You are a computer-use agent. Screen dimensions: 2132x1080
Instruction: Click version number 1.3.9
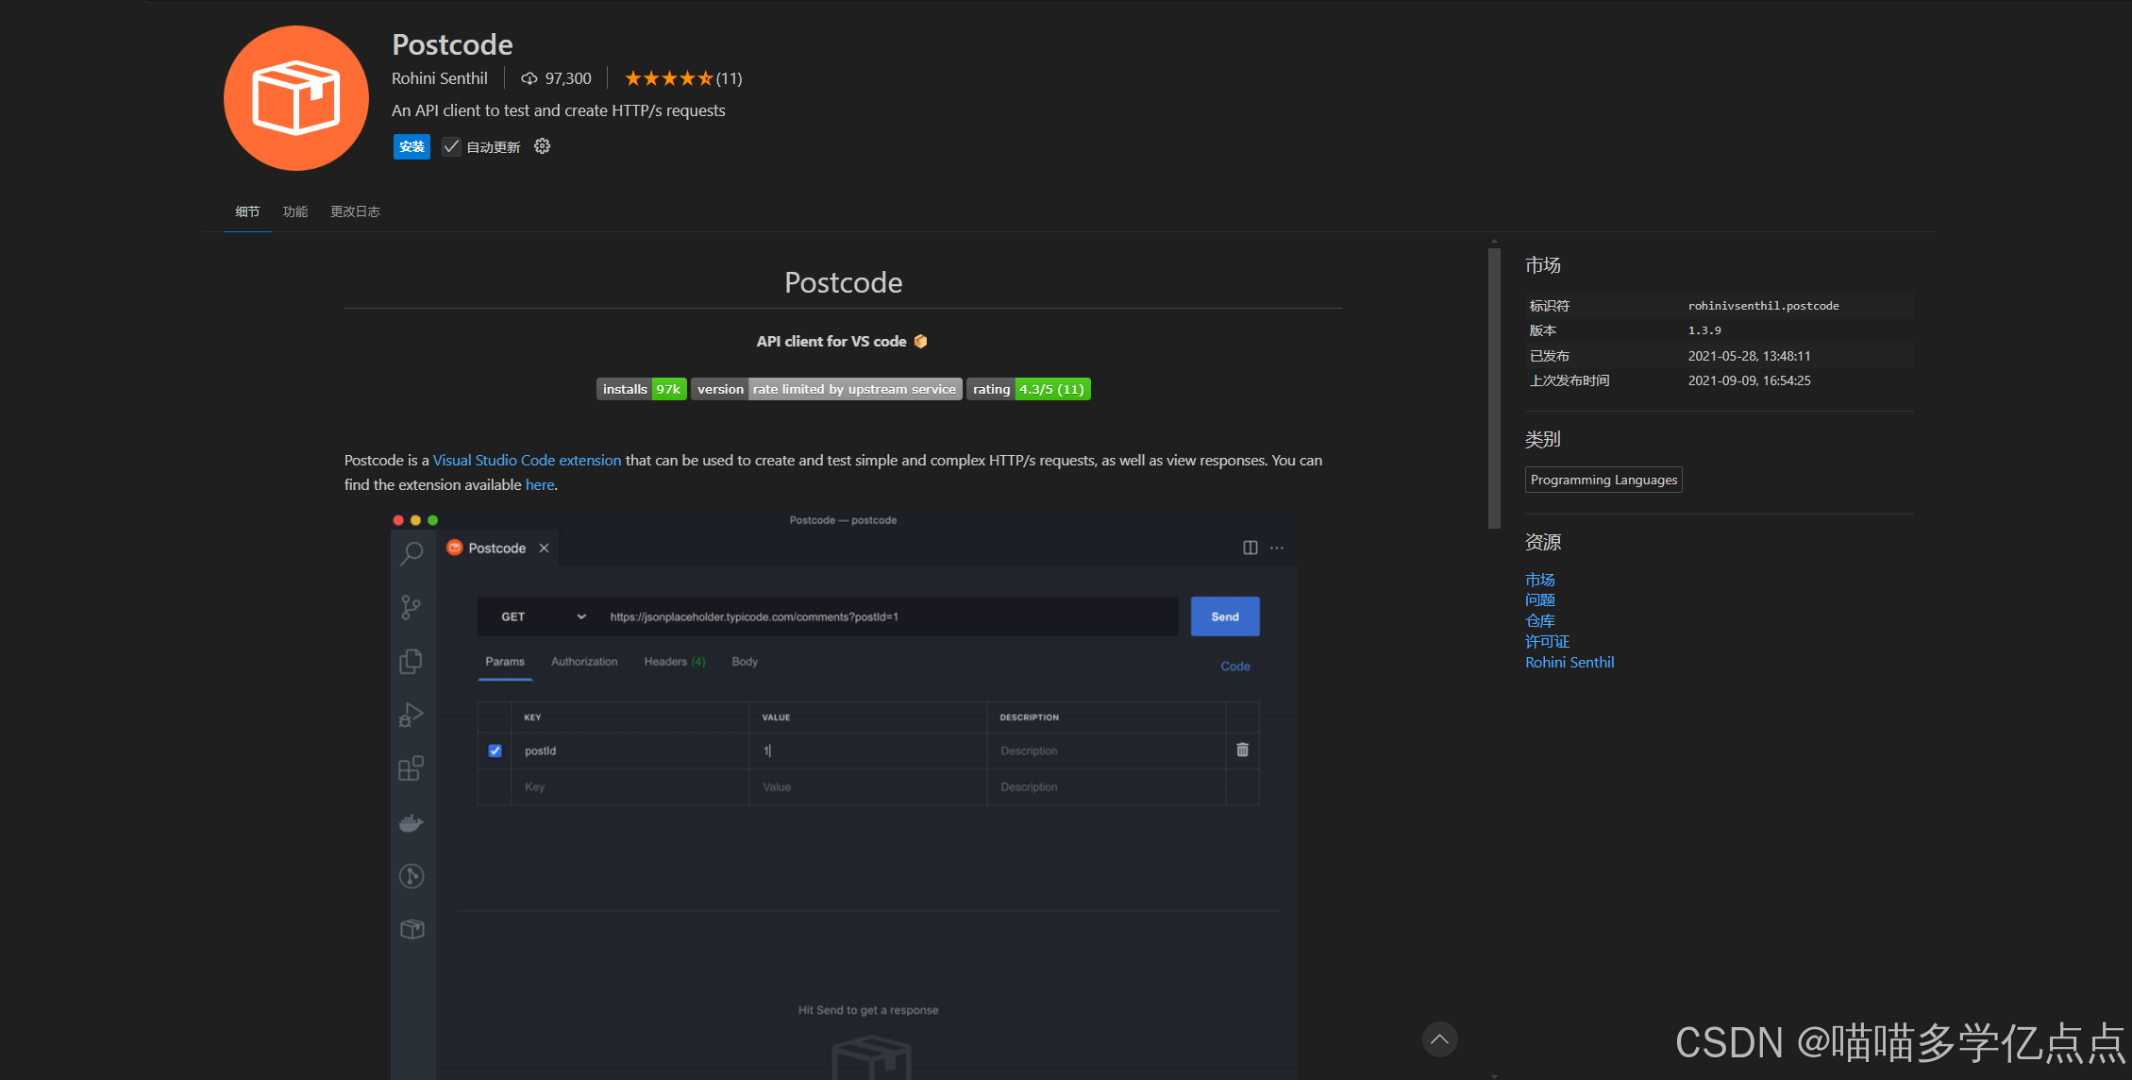point(1704,330)
